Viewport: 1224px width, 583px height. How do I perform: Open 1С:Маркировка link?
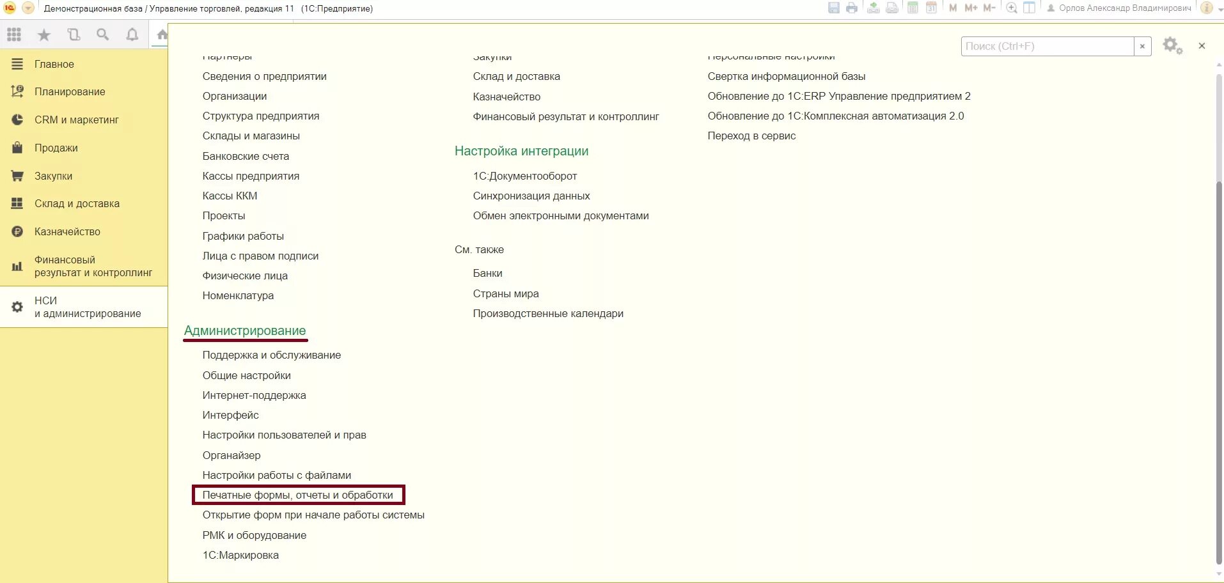point(240,555)
